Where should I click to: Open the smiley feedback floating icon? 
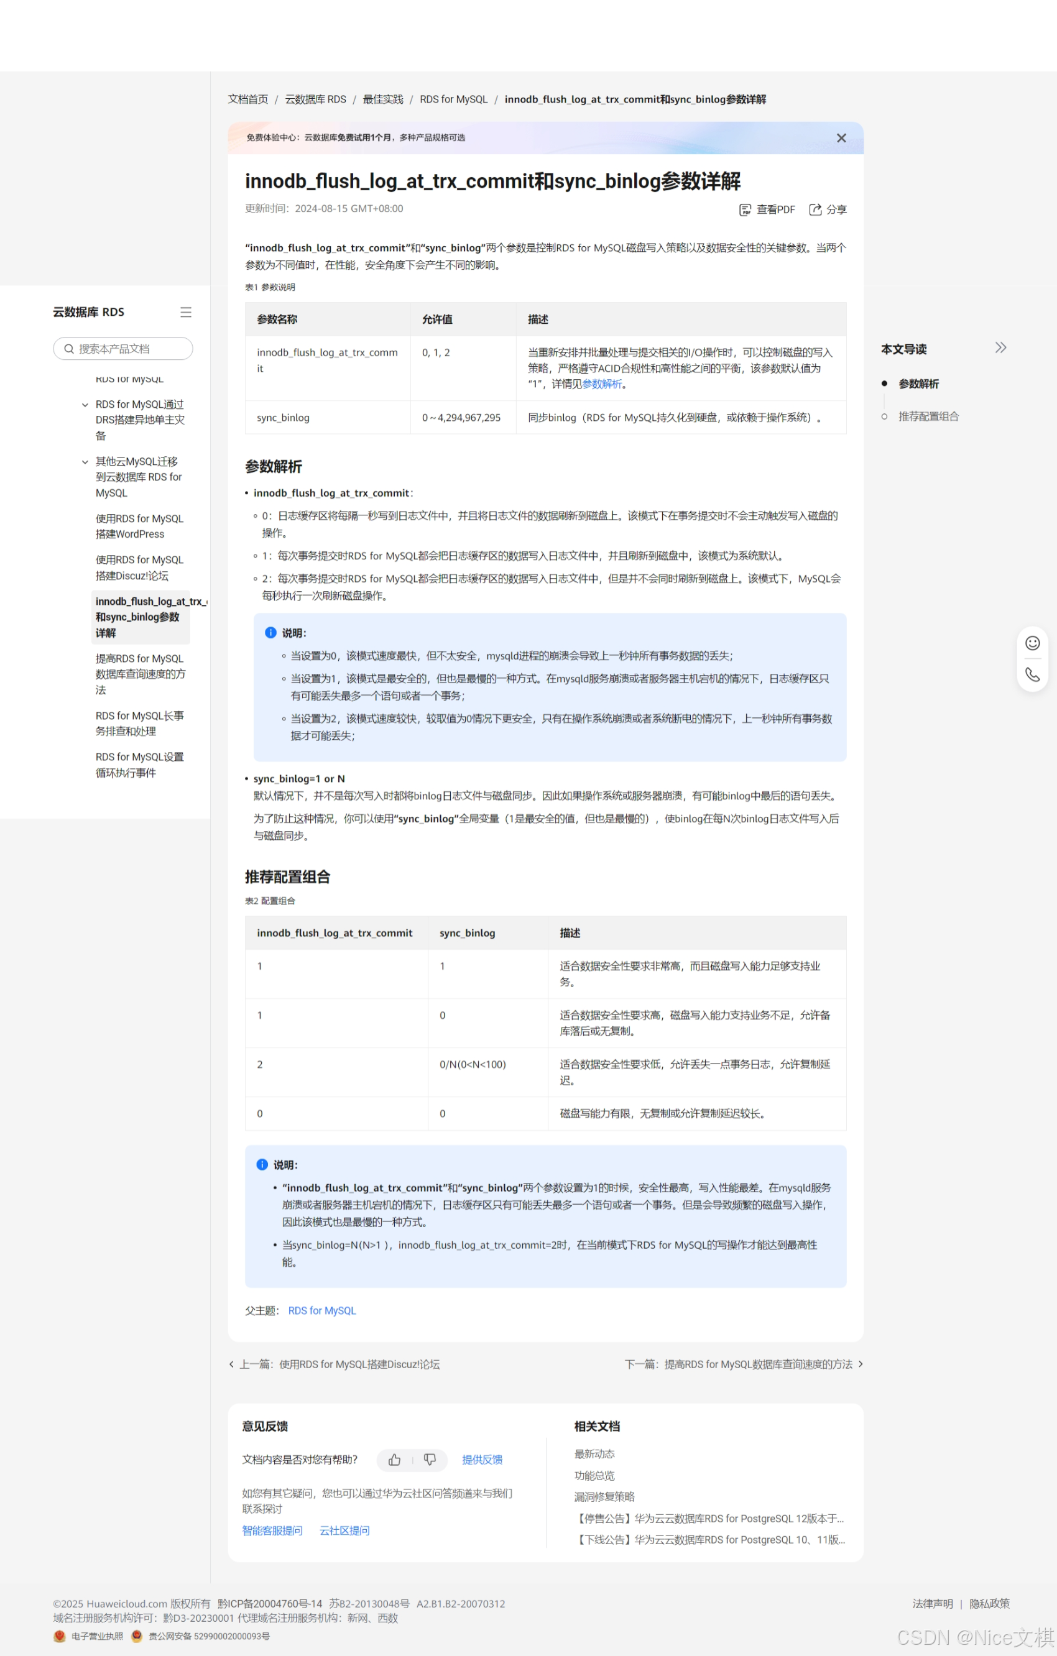coord(1032,643)
